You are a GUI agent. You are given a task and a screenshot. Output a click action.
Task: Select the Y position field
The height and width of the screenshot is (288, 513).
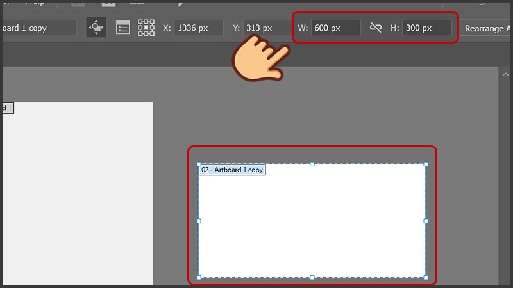pyautogui.click(x=267, y=28)
